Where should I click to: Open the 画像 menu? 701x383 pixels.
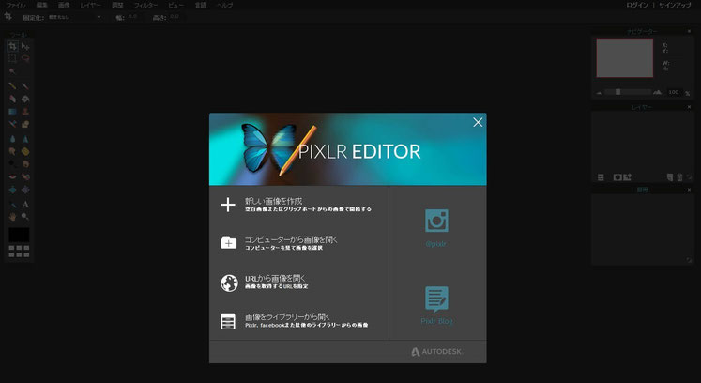(64, 5)
